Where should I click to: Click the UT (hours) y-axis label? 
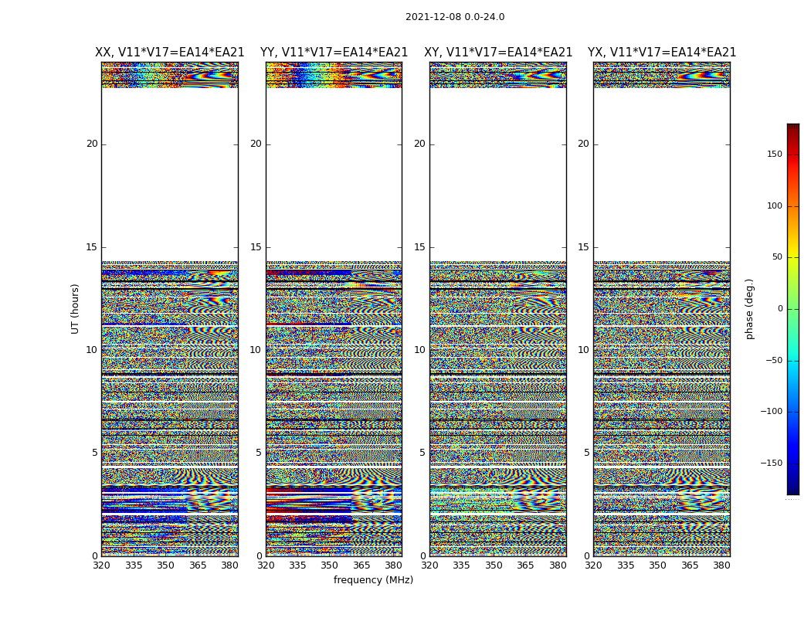[76, 308]
